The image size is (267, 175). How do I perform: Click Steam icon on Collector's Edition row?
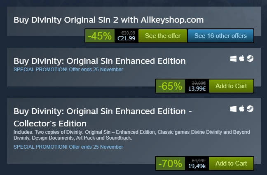pos(250,109)
